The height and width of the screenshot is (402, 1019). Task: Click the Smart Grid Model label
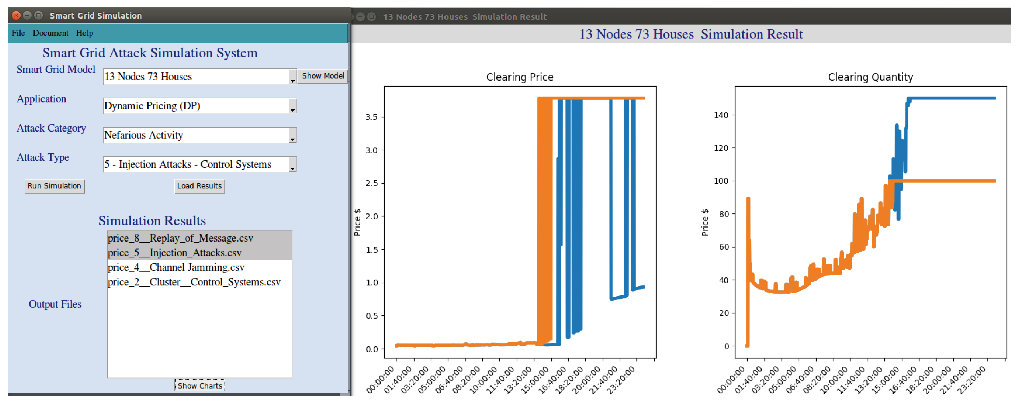click(x=56, y=70)
